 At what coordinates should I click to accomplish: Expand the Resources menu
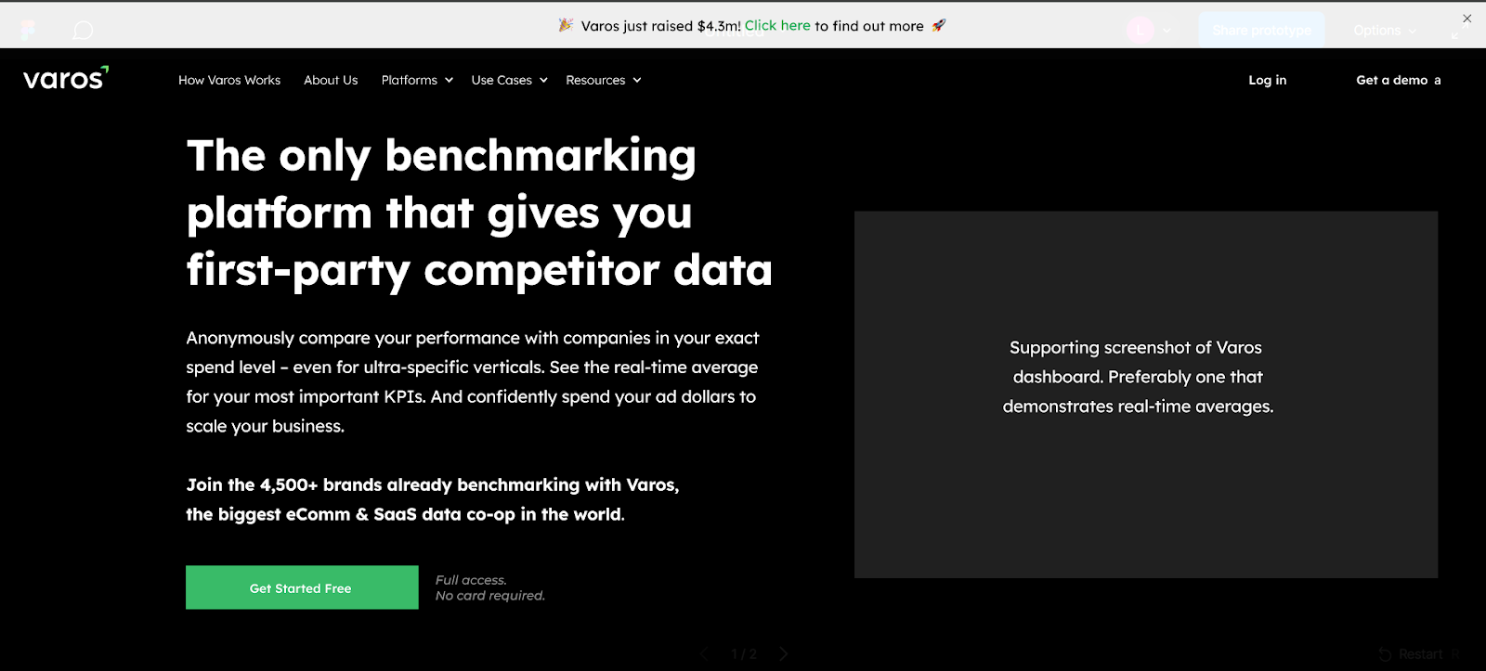[604, 80]
